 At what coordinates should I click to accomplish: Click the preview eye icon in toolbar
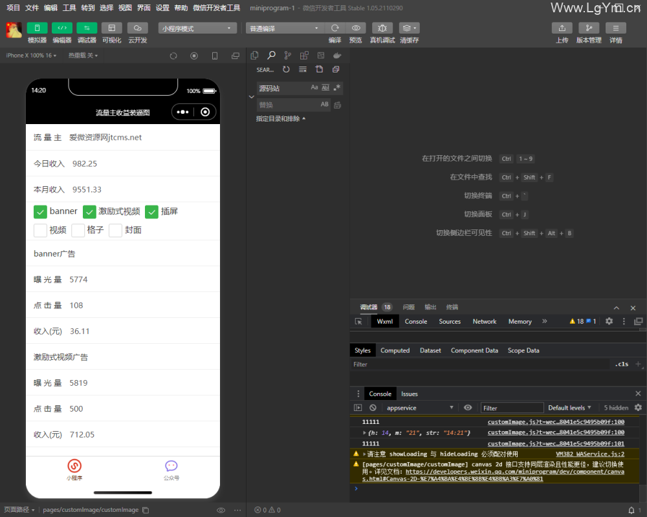tap(356, 28)
